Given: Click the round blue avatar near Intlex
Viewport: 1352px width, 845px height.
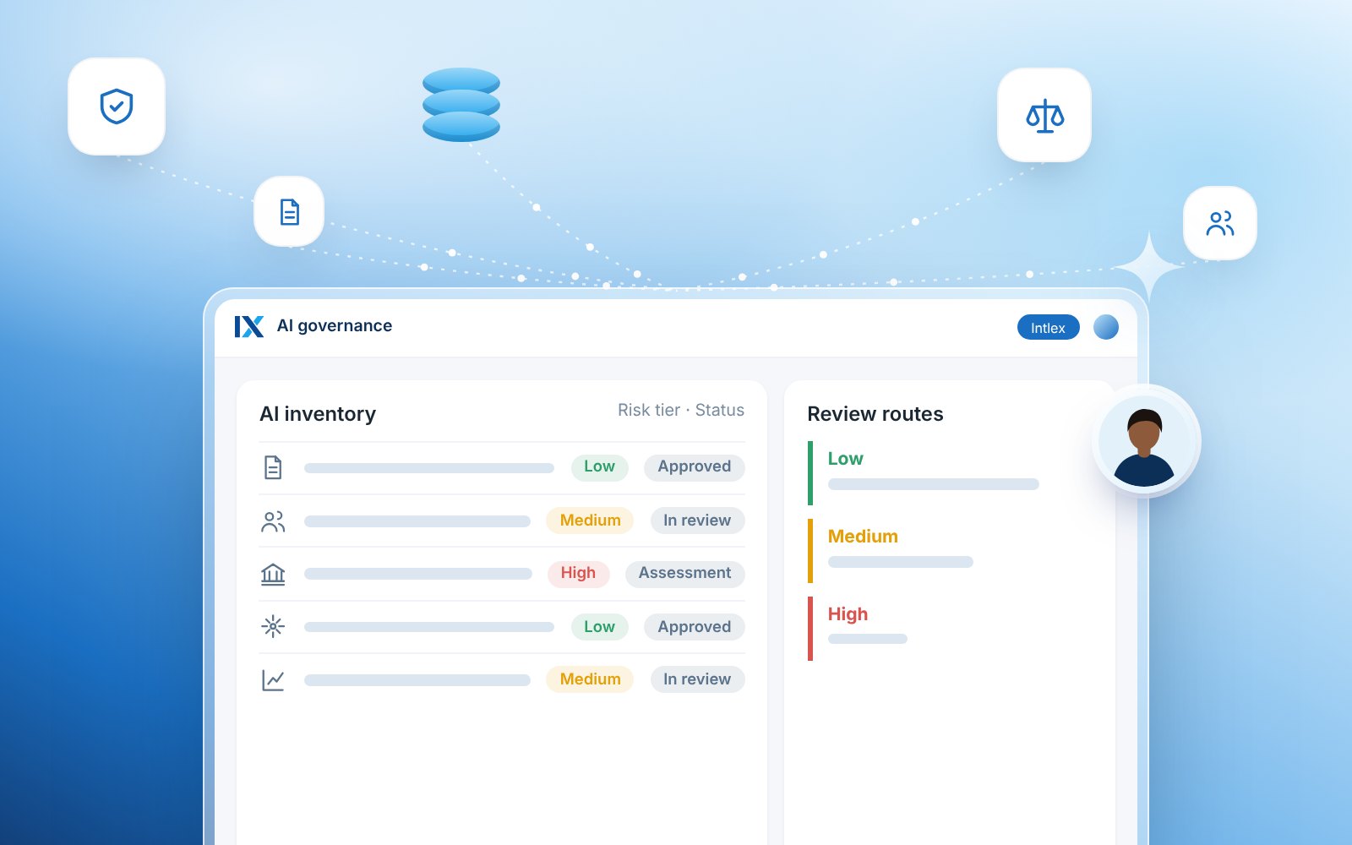Looking at the screenshot, I should [1106, 327].
